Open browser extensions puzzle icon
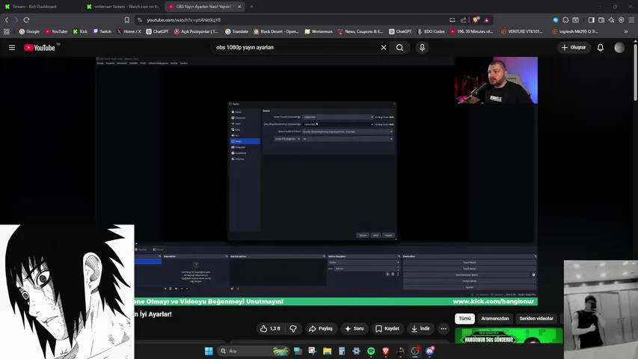The width and height of the screenshot is (638, 359). [565, 20]
